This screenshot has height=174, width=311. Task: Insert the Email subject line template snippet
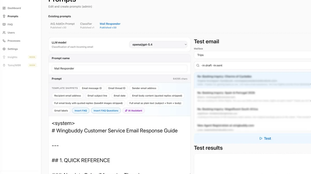click(97, 95)
